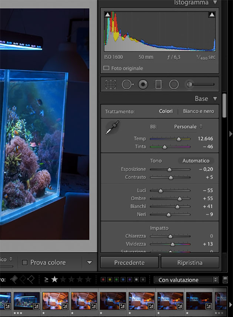Filter by unflagged photos dashed flag icon
Screen dimensions: 233x317
(x=23, y=280)
